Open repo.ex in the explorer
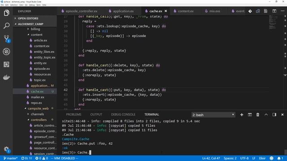This screenshot has height=161, width=287. tap(36, 103)
